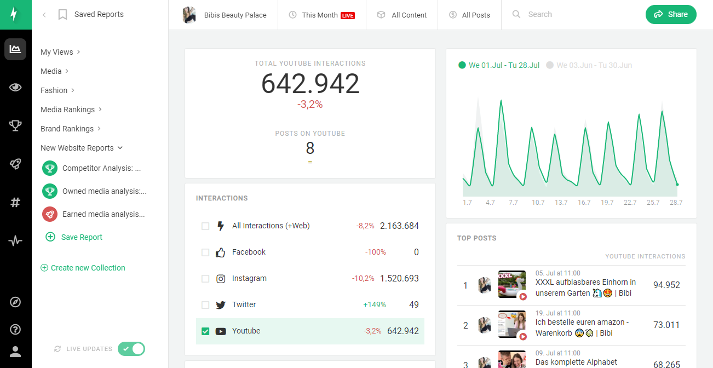Image resolution: width=713 pixels, height=368 pixels.
Task: Open the This Month date filter
Action: click(321, 15)
